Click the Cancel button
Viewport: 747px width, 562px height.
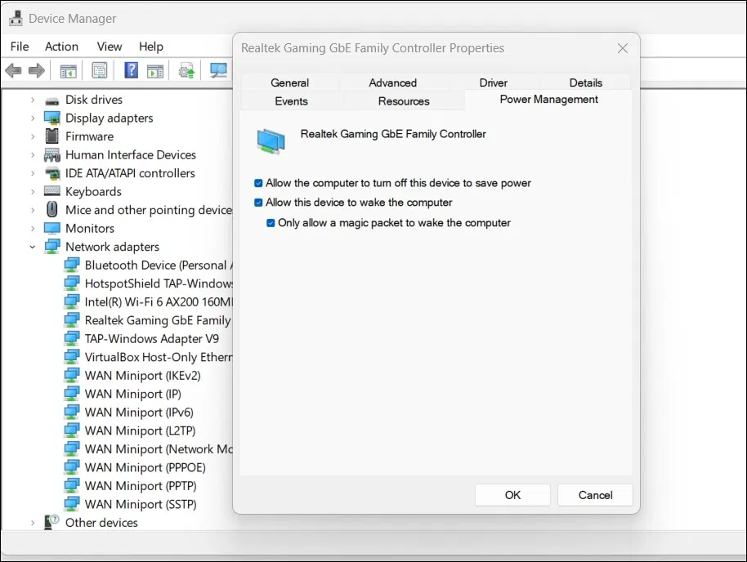pos(595,495)
